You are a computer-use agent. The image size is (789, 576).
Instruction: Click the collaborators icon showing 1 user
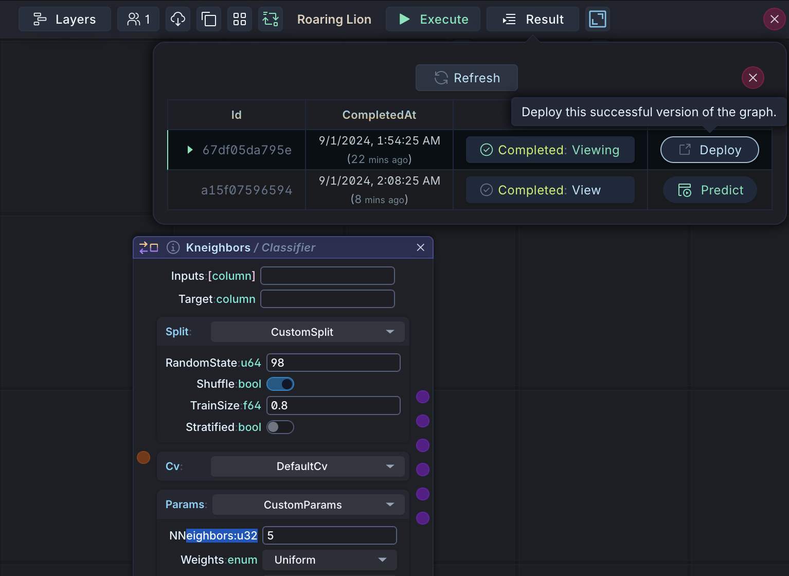[138, 19]
